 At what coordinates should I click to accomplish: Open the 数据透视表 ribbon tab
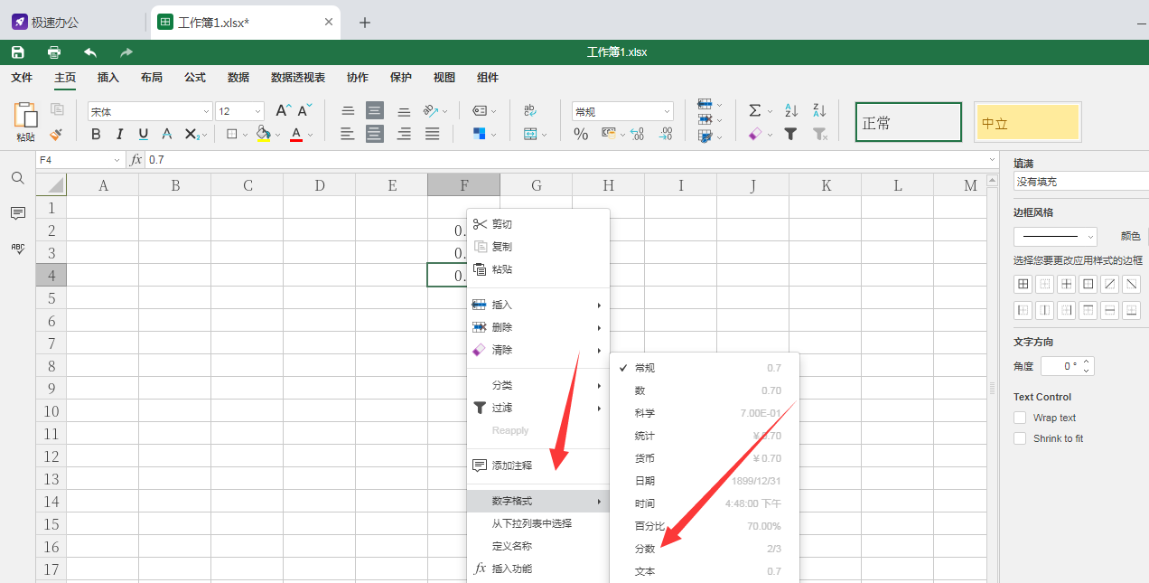[298, 78]
